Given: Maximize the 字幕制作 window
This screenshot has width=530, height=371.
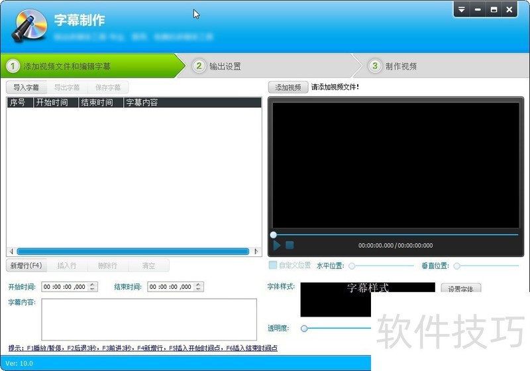Looking at the screenshot, I should 494,9.
